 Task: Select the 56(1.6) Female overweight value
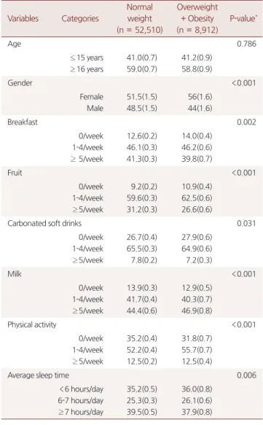point(200,97)
